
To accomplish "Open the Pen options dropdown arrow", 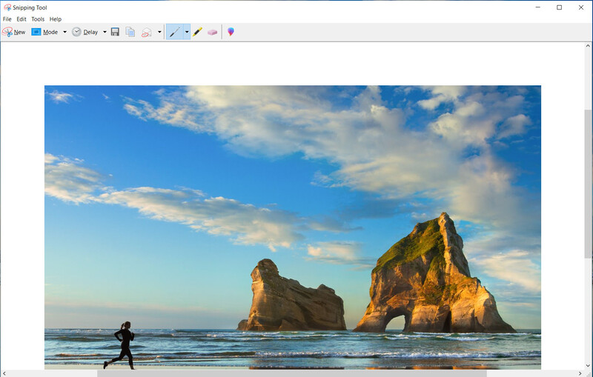I will tap(187, 32).
